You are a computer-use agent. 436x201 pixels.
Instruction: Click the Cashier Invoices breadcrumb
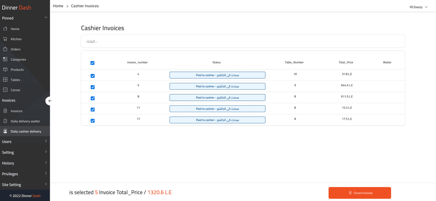click(85, 6)
